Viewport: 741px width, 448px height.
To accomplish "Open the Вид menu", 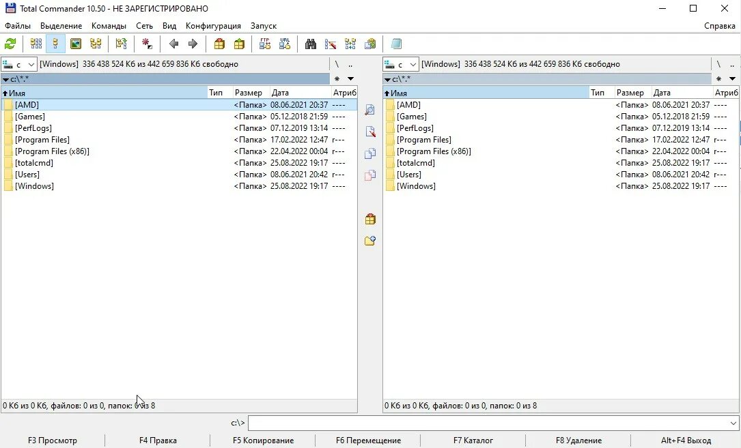I will [169, 26].
